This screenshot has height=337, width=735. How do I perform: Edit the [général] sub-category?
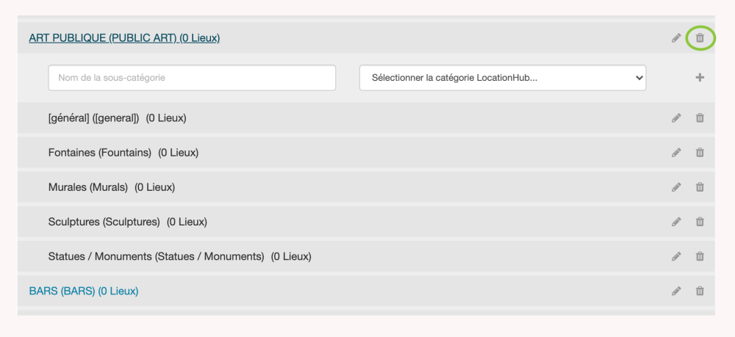click(x=676, y=117)
